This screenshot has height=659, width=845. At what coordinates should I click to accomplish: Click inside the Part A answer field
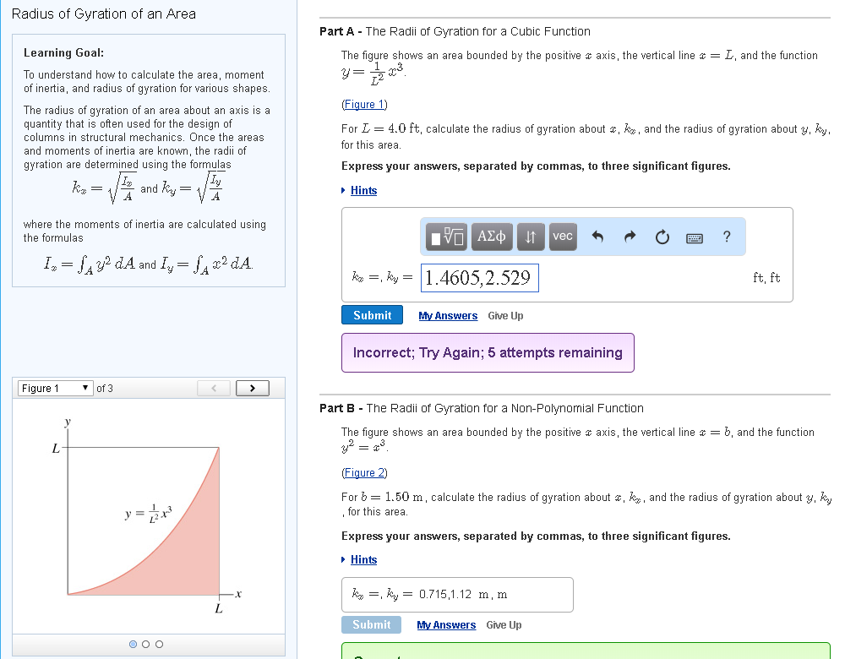(x=479, y=276)
